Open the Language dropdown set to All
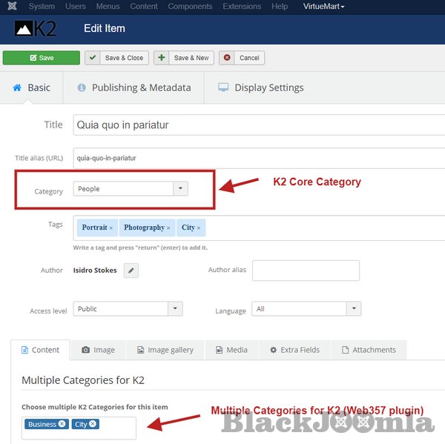 [x=354, y=309]
